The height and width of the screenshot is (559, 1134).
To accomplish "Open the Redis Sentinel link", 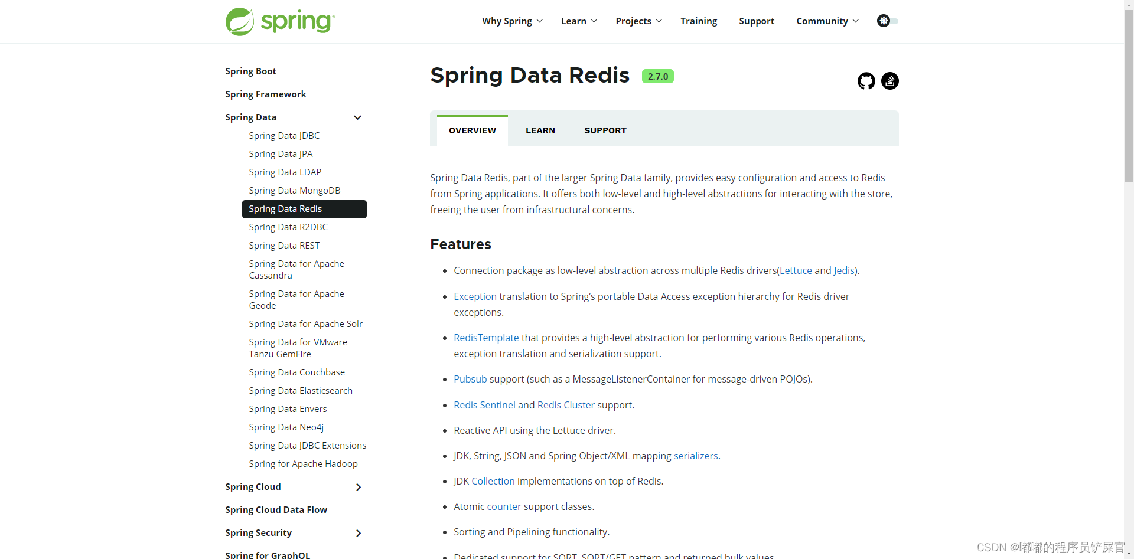I will (484, 405).
